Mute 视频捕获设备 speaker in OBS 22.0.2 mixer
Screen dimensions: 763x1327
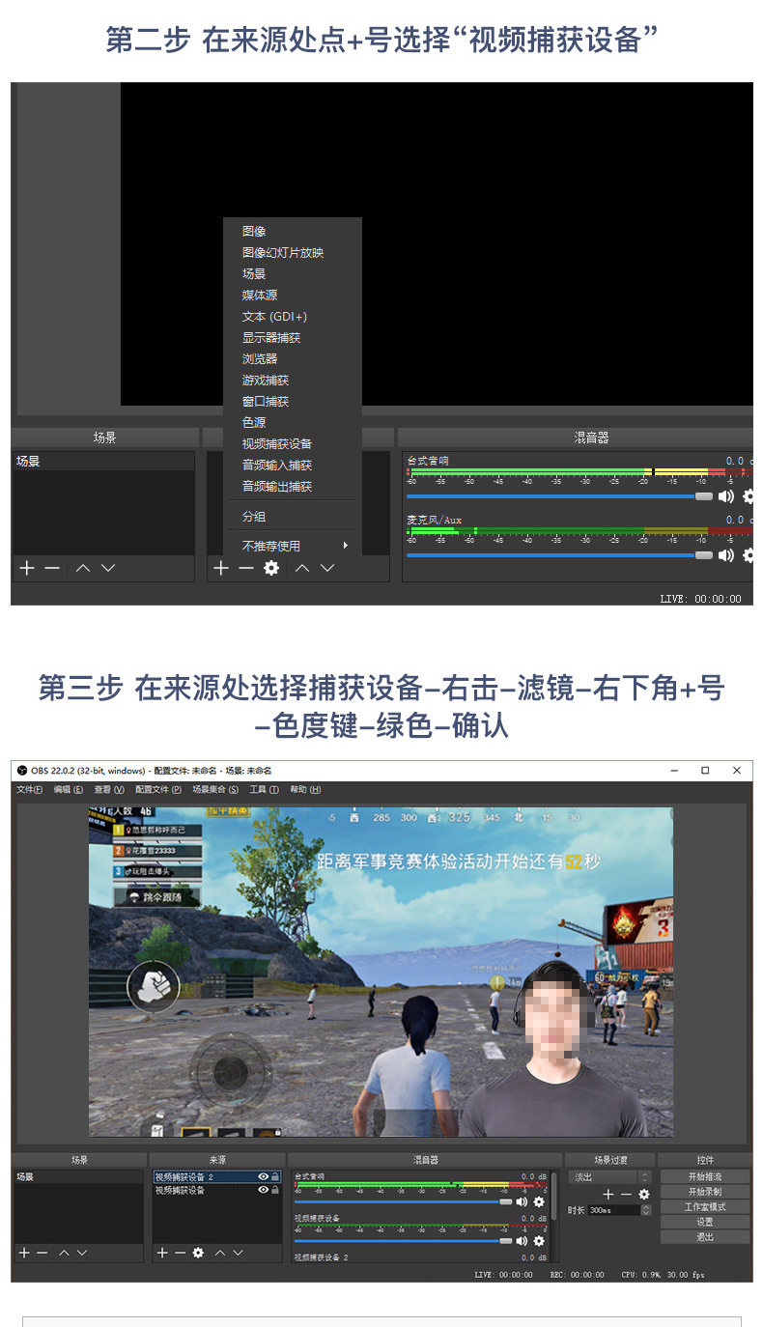coord(522,1241)
